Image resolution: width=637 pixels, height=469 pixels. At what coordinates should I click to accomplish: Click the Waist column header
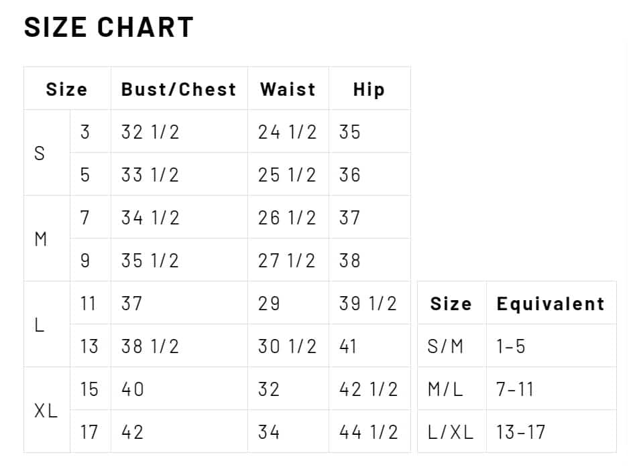(288, 89)
